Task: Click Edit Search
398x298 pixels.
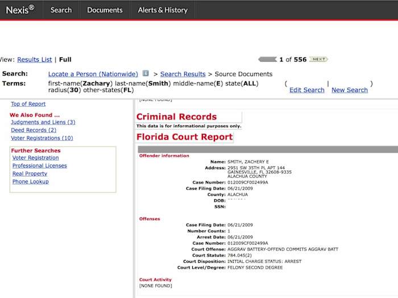Action: 307,90
